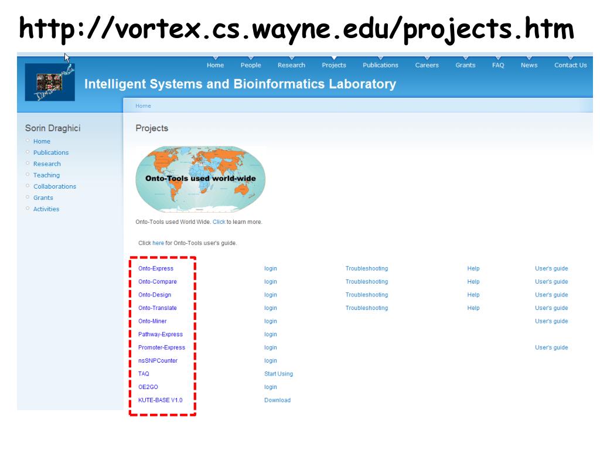
Task: Click login for Onto-Express
Action: 271,268
